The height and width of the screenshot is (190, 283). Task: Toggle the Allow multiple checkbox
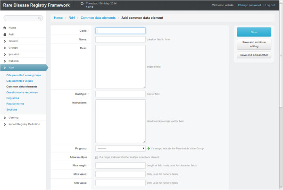tap(97, 157)
